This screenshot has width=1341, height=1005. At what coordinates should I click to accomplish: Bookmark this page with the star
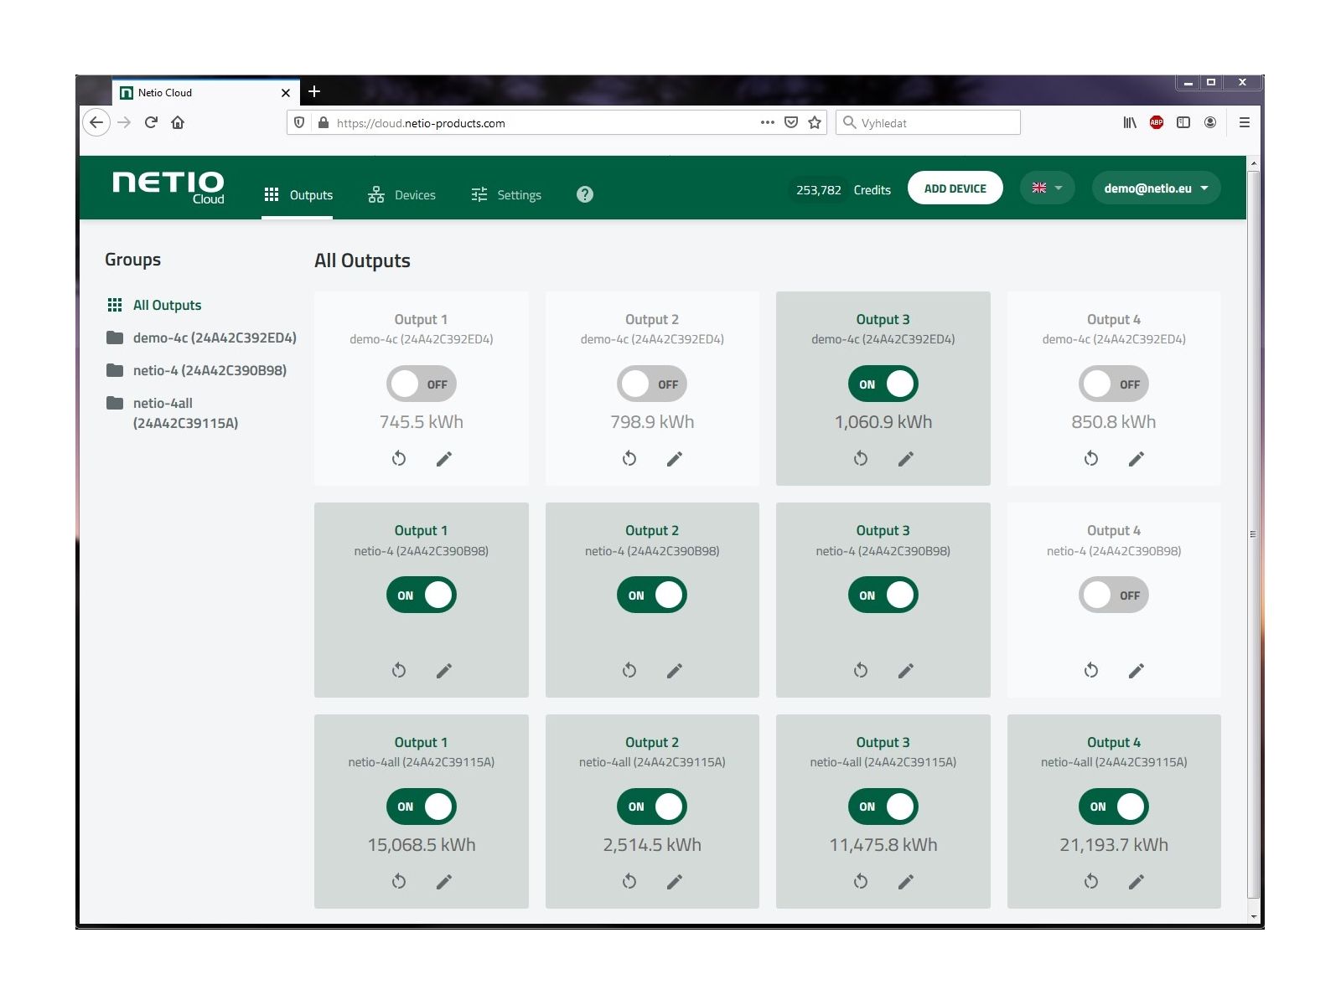tap(815, 122)
